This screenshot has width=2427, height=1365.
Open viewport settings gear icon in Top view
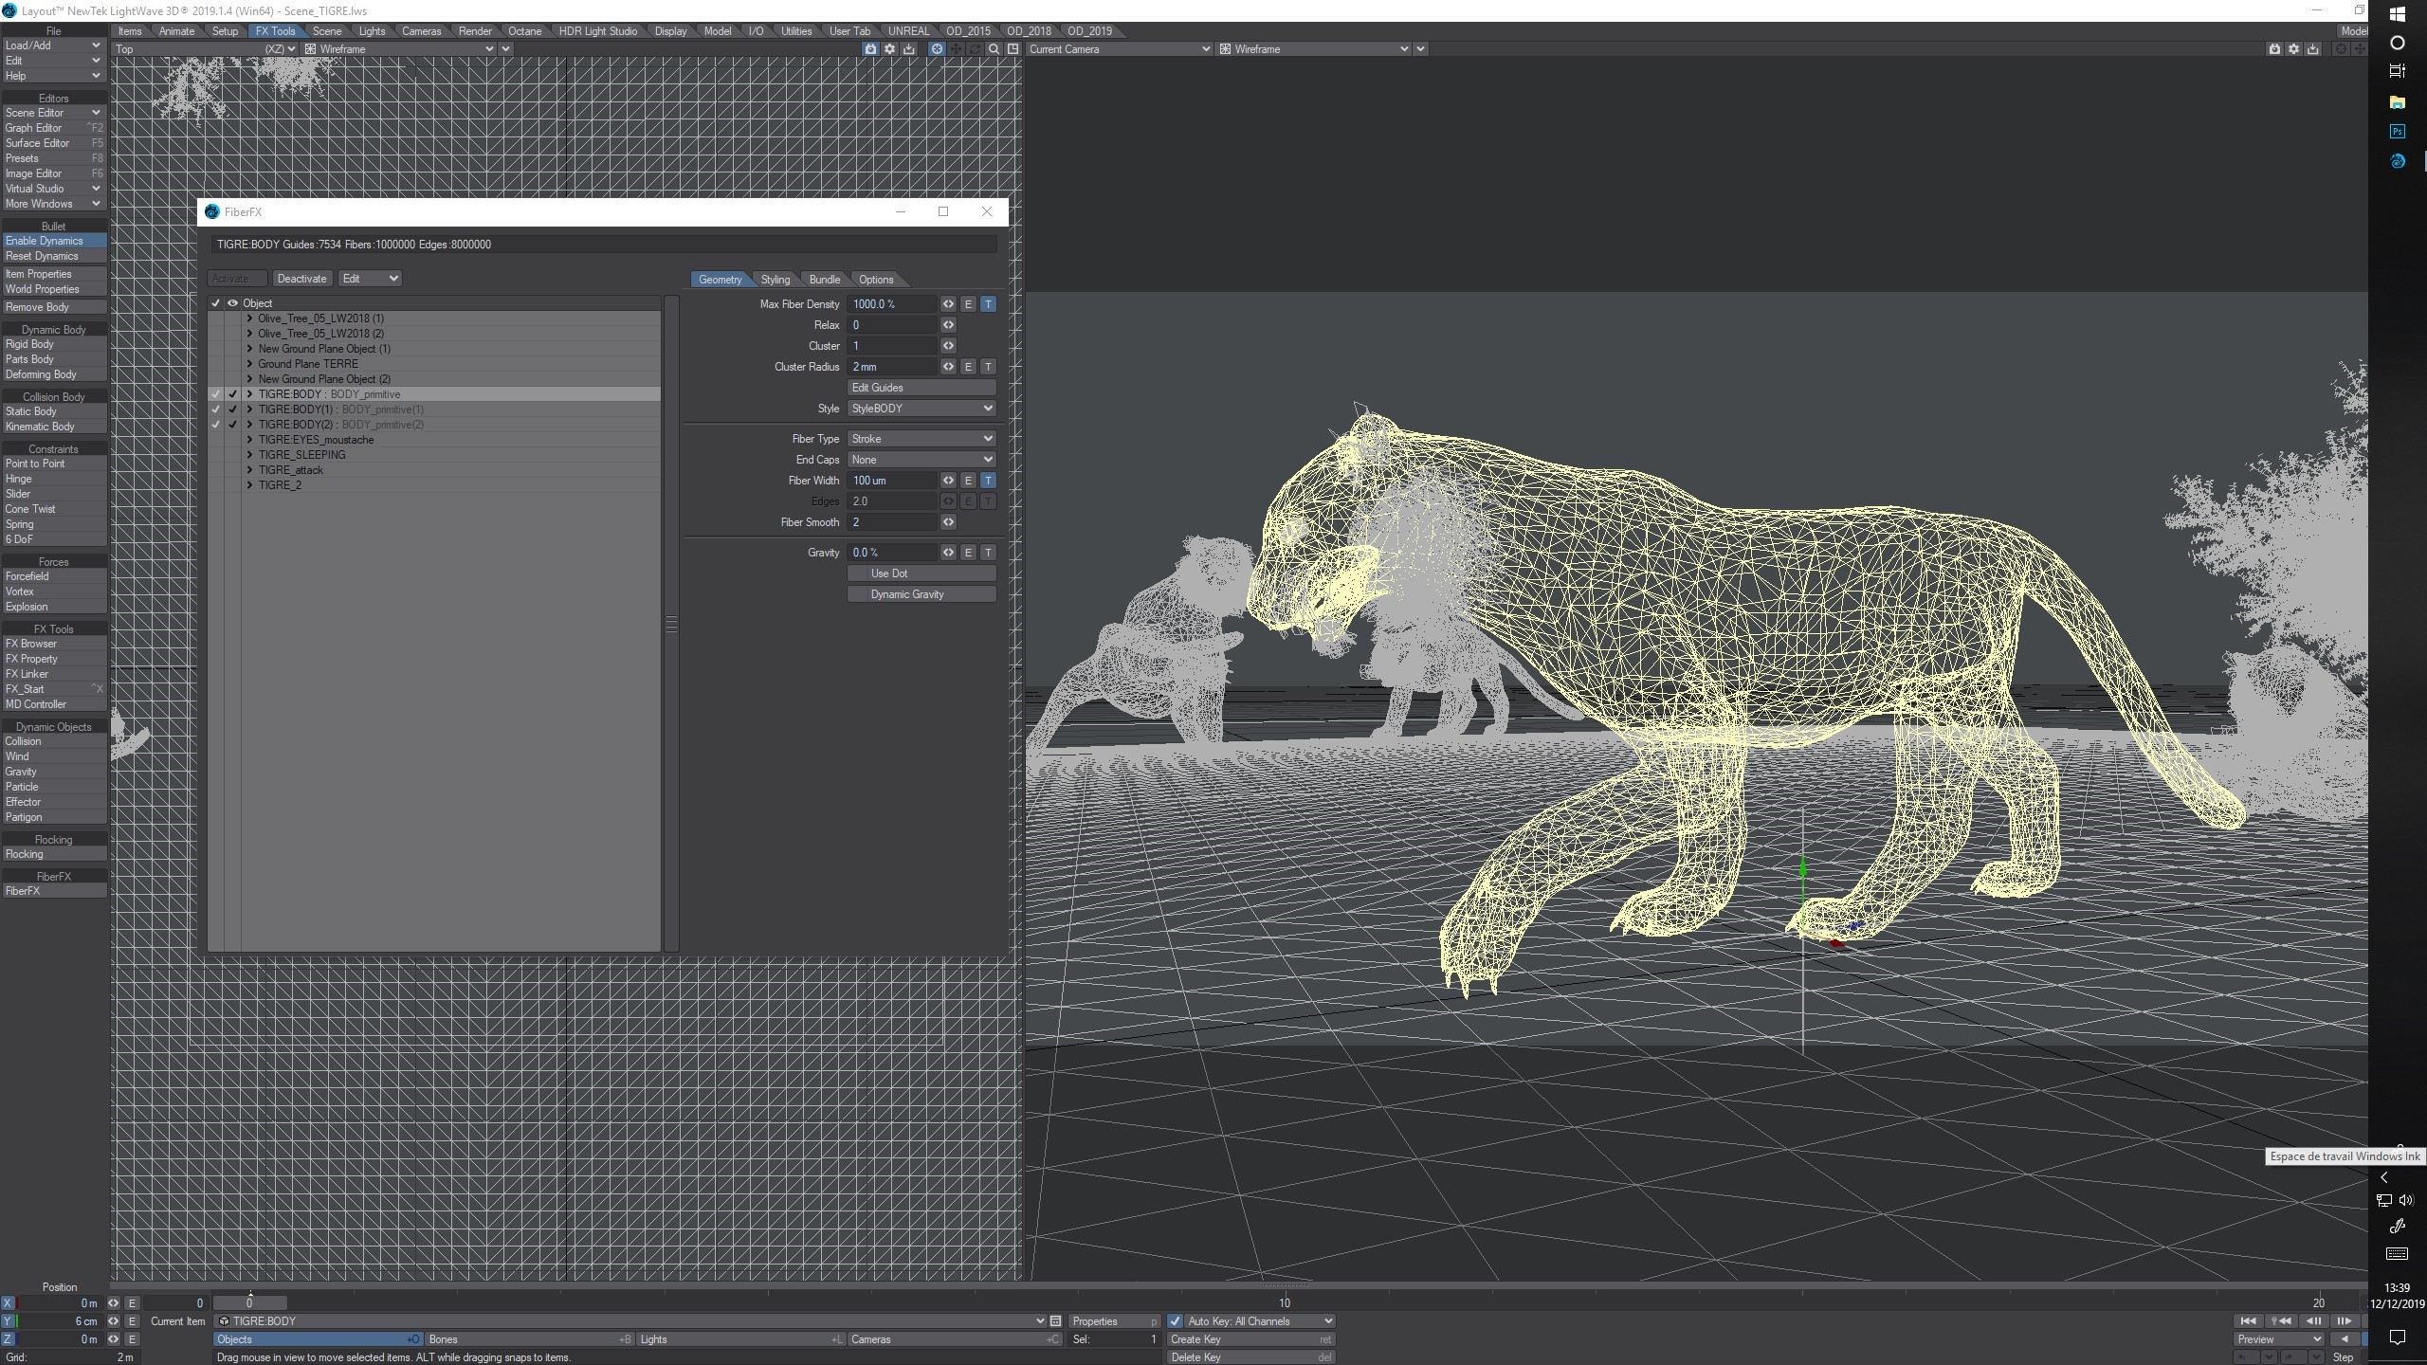889,49
